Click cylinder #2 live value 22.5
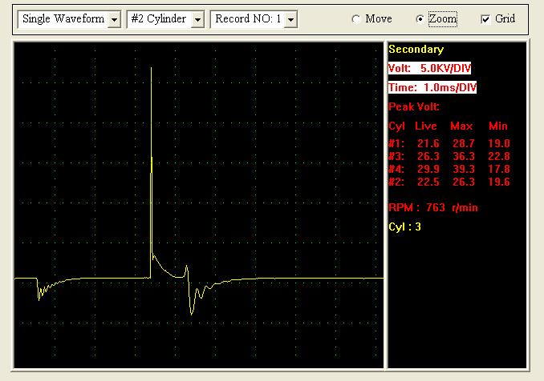 point(428,182)
